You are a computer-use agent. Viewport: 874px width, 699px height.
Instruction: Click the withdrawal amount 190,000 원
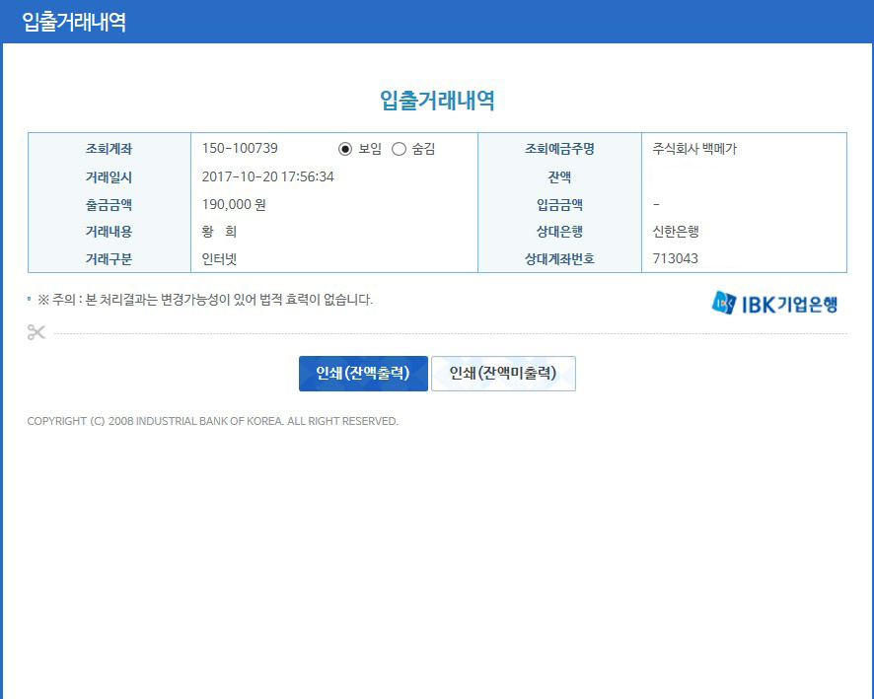click(234, 205)
